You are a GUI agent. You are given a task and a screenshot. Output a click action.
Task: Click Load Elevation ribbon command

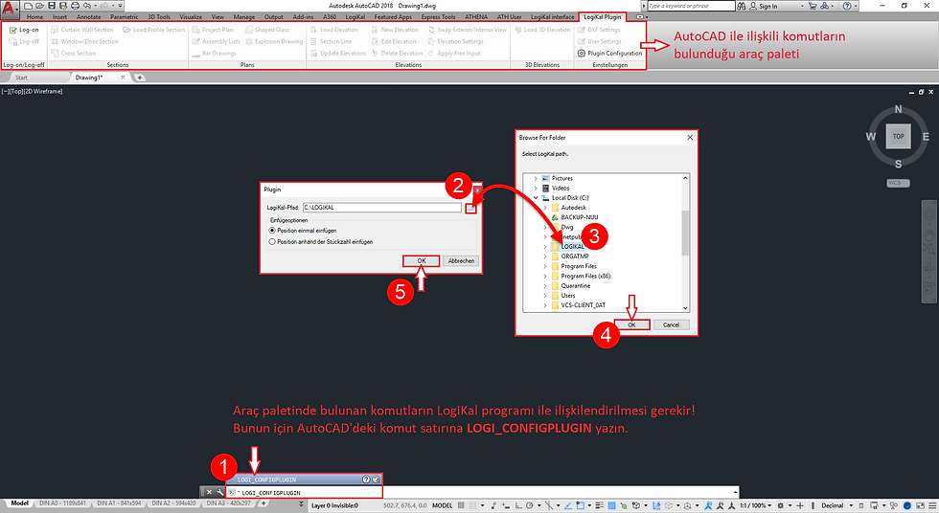[x=334, y=30]
